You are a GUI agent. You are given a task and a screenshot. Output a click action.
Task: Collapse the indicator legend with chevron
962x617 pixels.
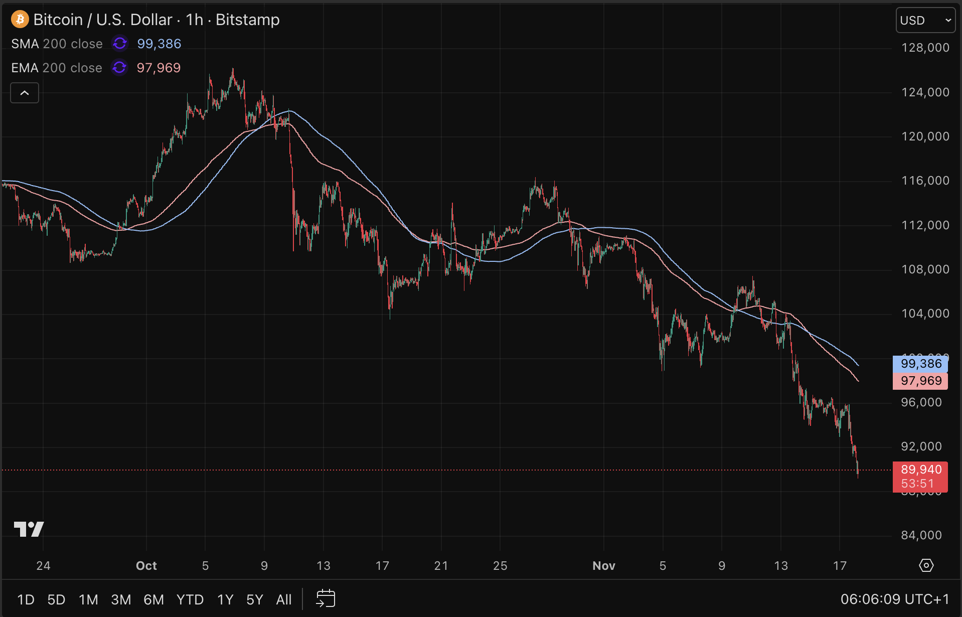tap(25, 93)
